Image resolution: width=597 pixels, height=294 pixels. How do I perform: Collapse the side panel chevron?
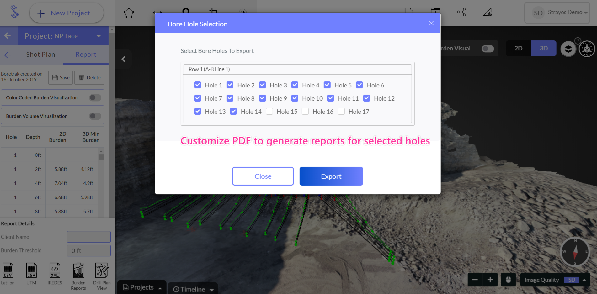(x=124, y=59)
